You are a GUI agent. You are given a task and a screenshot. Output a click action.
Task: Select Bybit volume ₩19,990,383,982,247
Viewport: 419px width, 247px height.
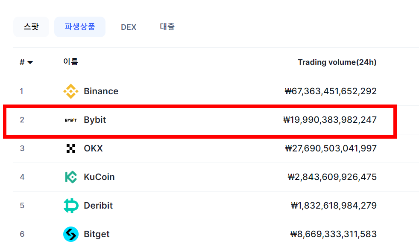(330, 120)
